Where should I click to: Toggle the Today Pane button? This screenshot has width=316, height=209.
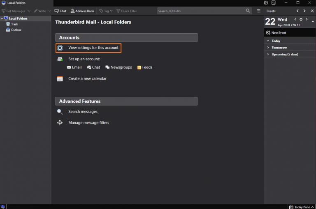click(x=302, y=207)
